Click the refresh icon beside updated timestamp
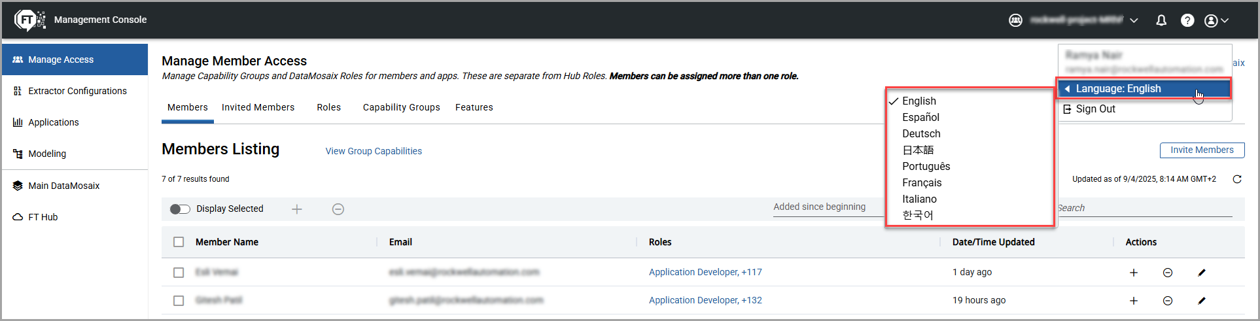 pyautogui.click(x=1237, y=179)
